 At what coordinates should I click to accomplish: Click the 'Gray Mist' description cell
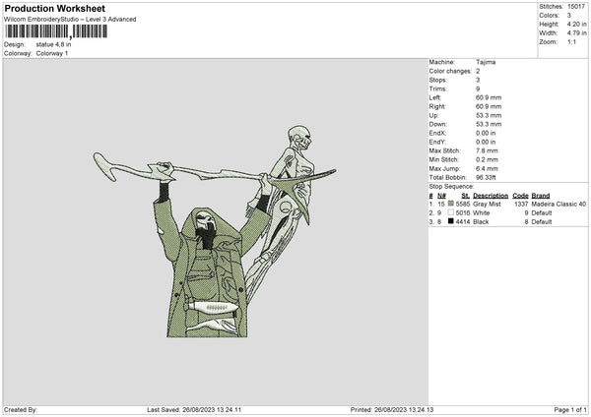487,204
